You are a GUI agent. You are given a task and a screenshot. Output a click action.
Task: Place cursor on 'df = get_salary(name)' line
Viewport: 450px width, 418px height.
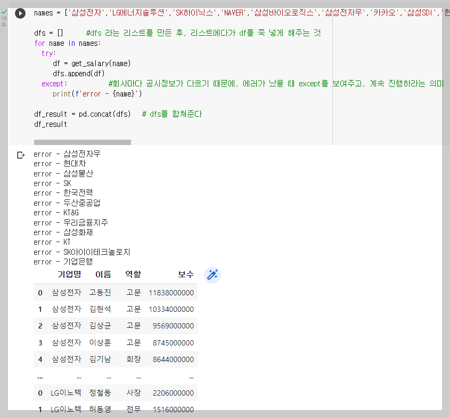coord(92,63)
